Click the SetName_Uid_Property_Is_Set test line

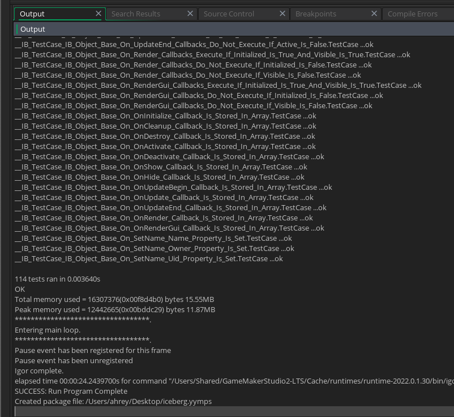(x=149, y=258)
